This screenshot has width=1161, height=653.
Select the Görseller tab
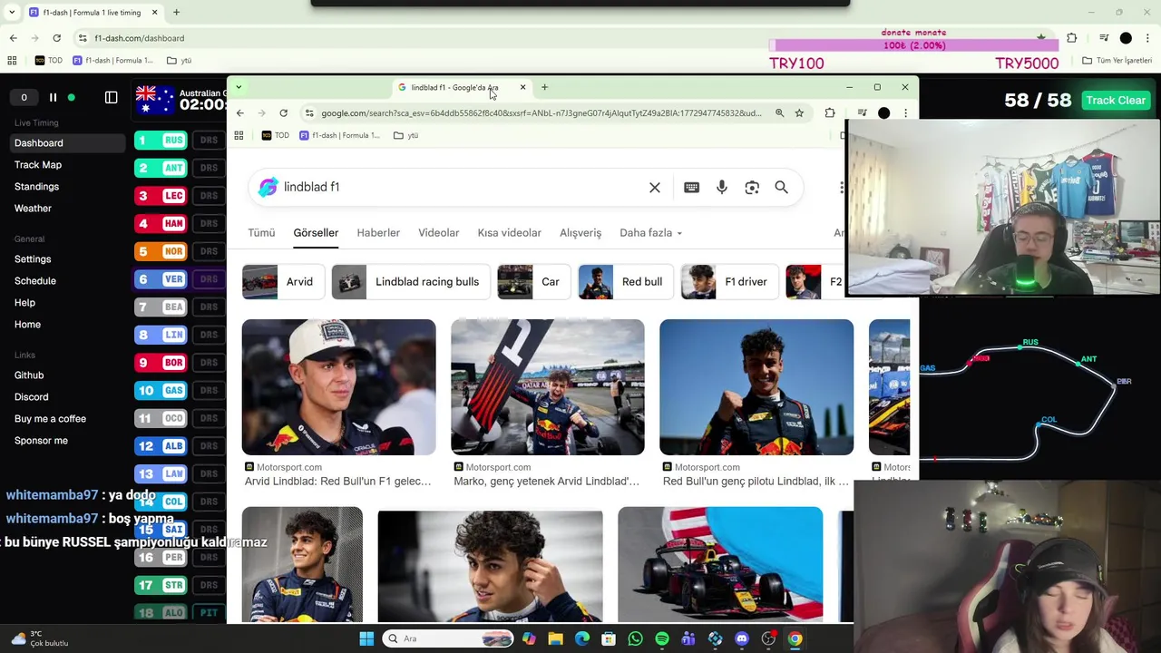click(316, 233)
